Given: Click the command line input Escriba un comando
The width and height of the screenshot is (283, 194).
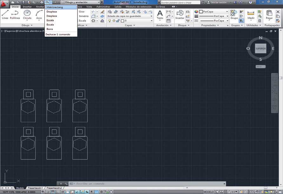Looking at the screenshot, I should coord(147,184).
